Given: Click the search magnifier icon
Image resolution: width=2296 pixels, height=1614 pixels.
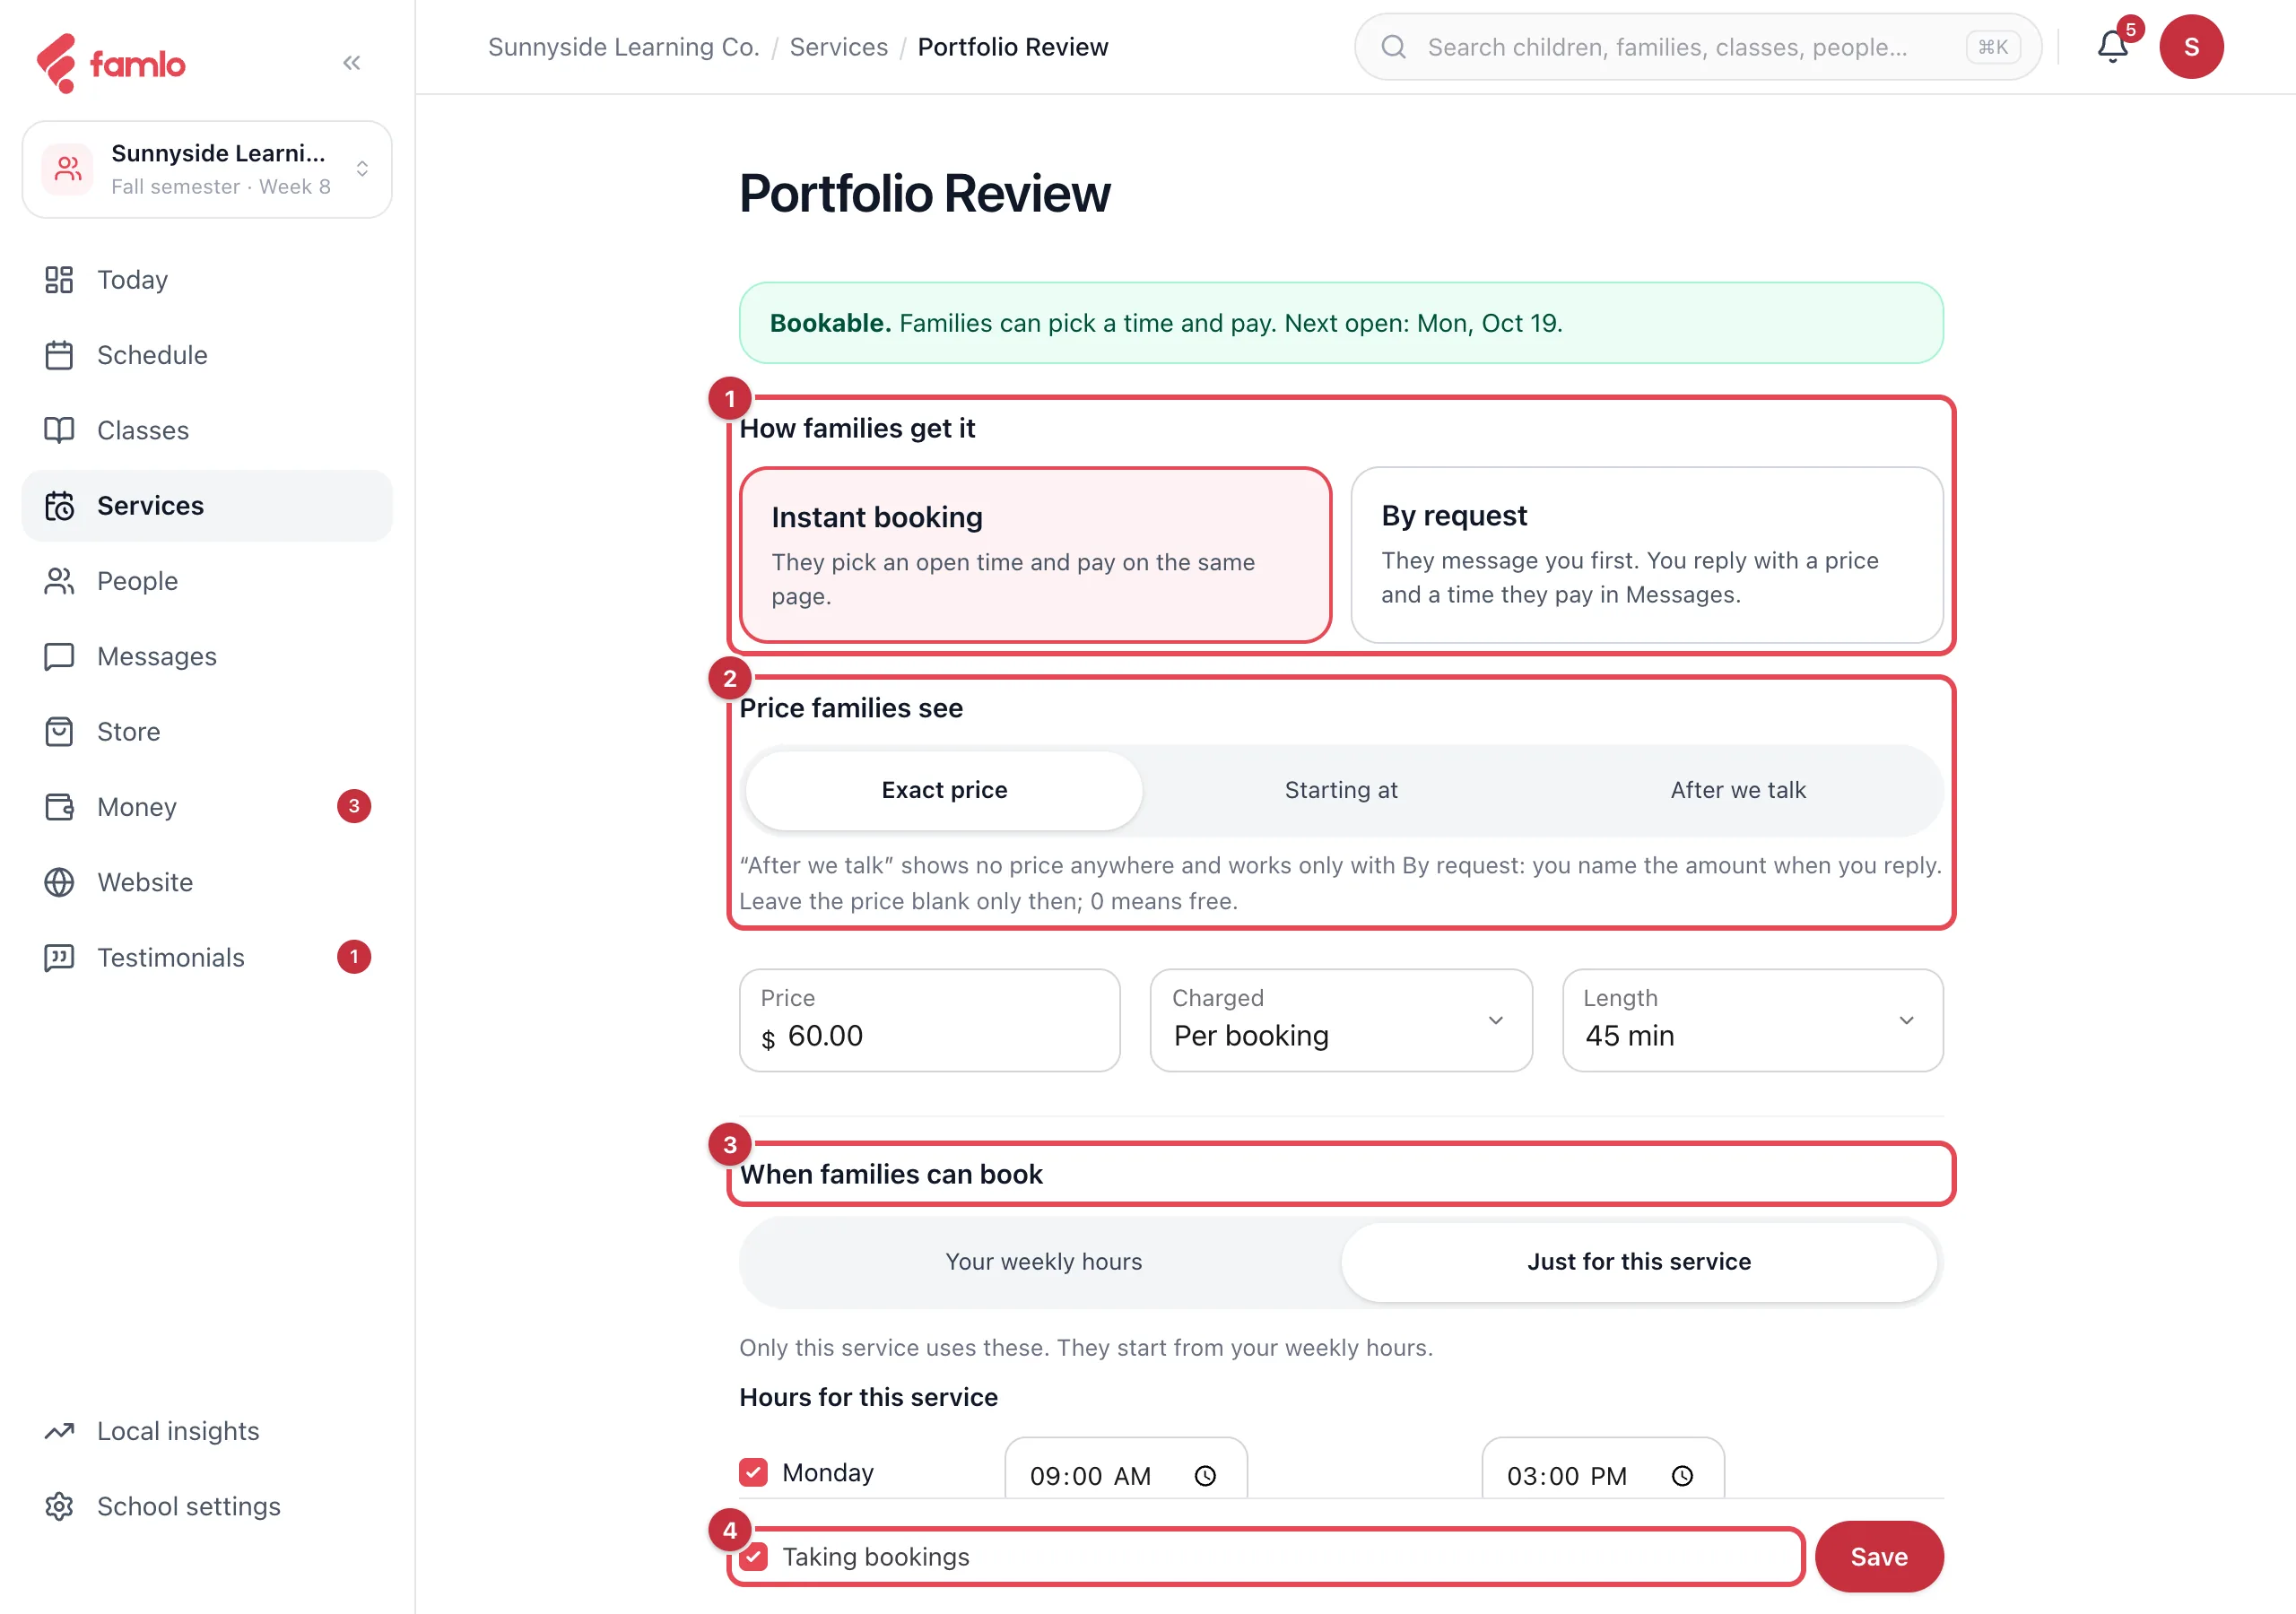Looking at the screenshot, I should 1393,47.
